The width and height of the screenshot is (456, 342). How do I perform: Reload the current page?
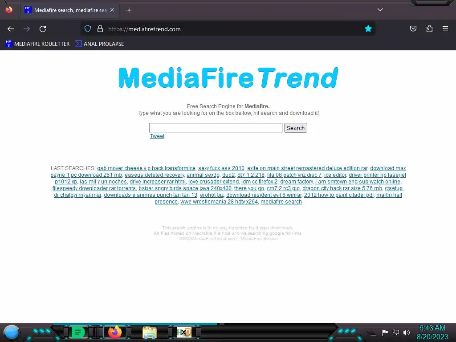click(43, 29)
